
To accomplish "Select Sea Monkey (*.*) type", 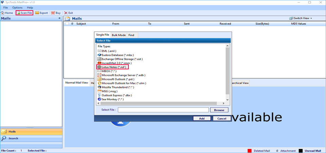I will (x=111, y=100).
